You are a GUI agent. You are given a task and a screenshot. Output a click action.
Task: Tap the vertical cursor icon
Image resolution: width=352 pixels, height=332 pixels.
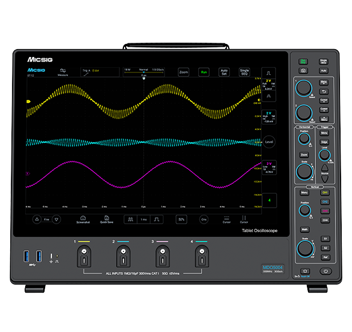(x=243, y=218)
